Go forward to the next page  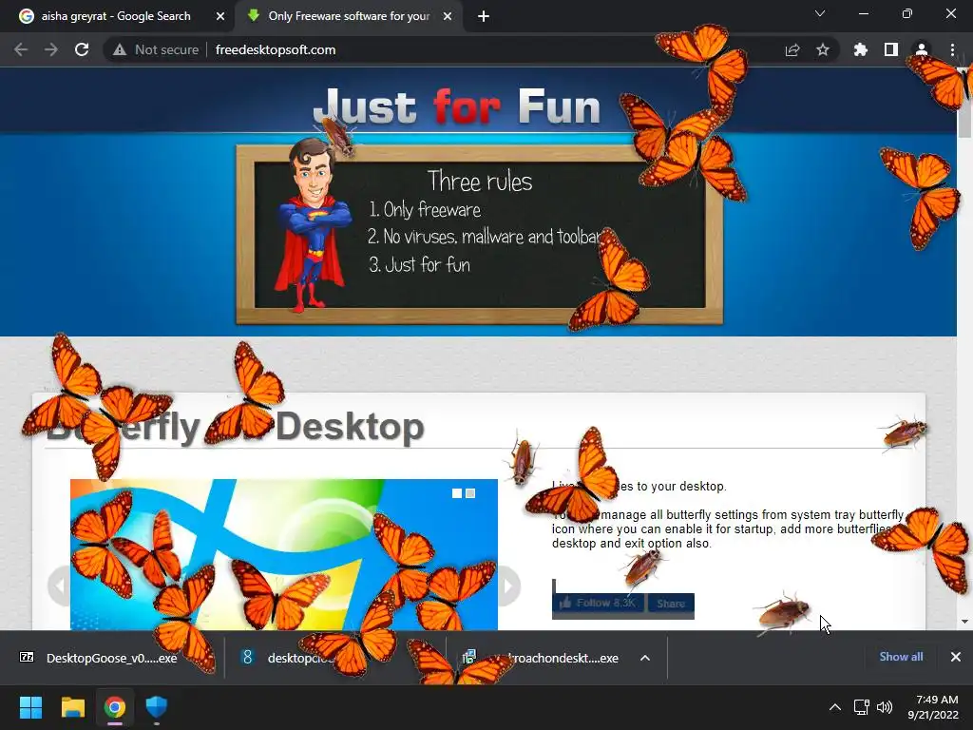(51, 49)
